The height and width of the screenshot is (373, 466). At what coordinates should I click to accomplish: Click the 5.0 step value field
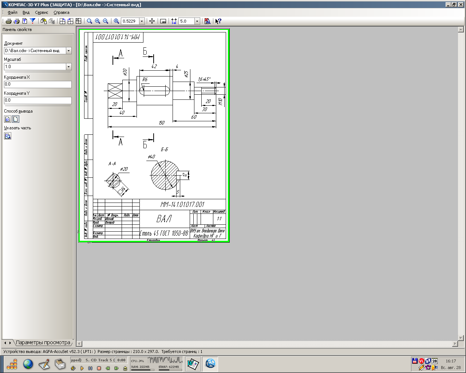(187, 21)
